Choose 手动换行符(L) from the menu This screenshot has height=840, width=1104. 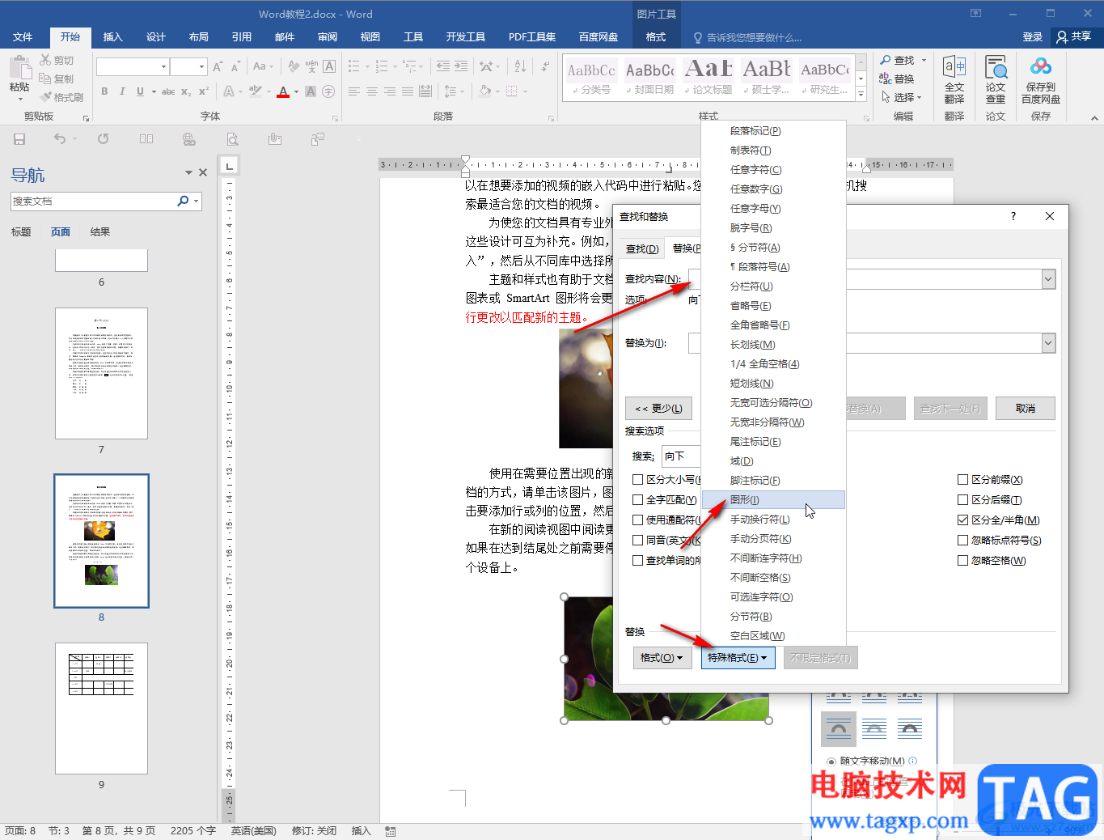point(773,520)
